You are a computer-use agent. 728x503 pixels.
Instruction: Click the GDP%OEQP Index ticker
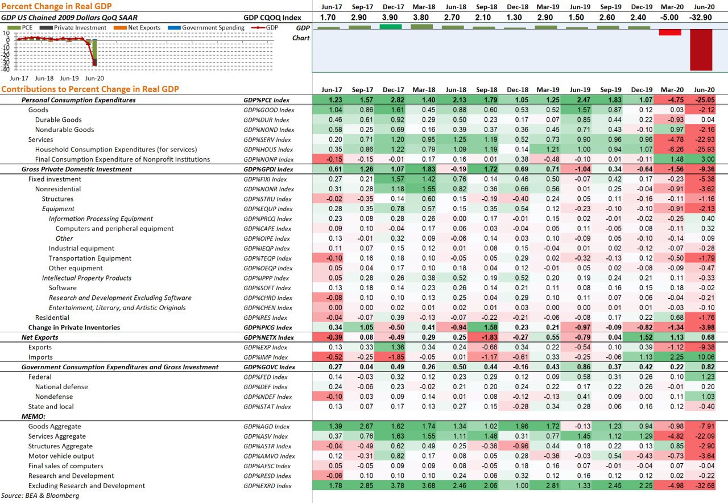pyautogui.click(x=268, y=269)
